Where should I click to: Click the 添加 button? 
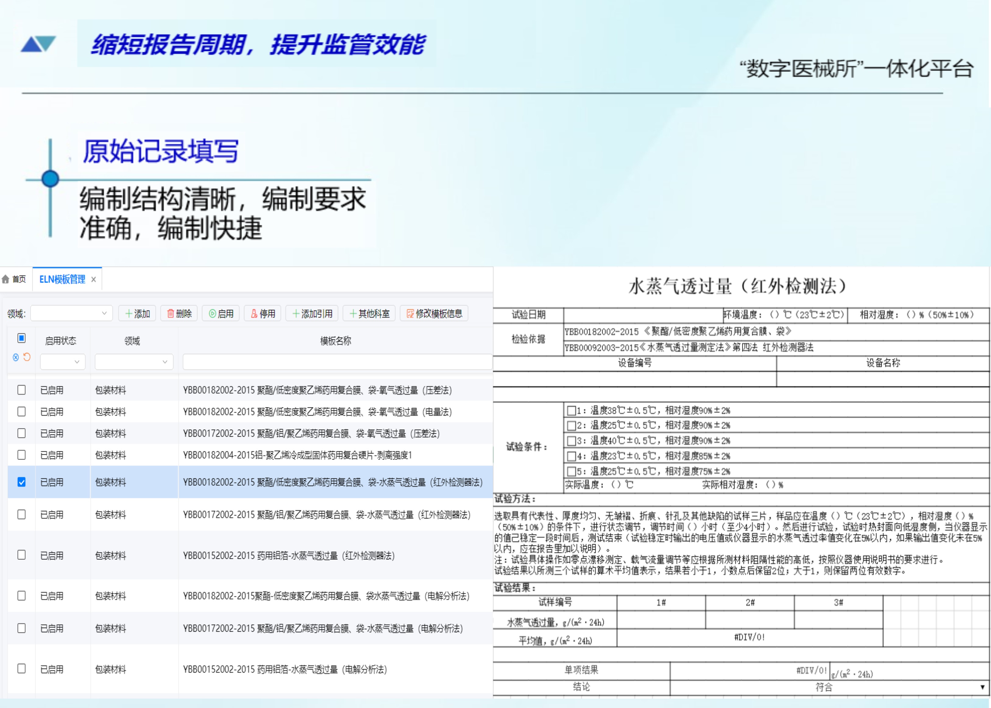pyautogui.click(x=137, y=313)
